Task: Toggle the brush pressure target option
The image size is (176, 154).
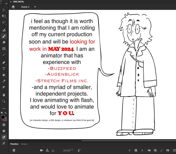Action: (4, 137)
